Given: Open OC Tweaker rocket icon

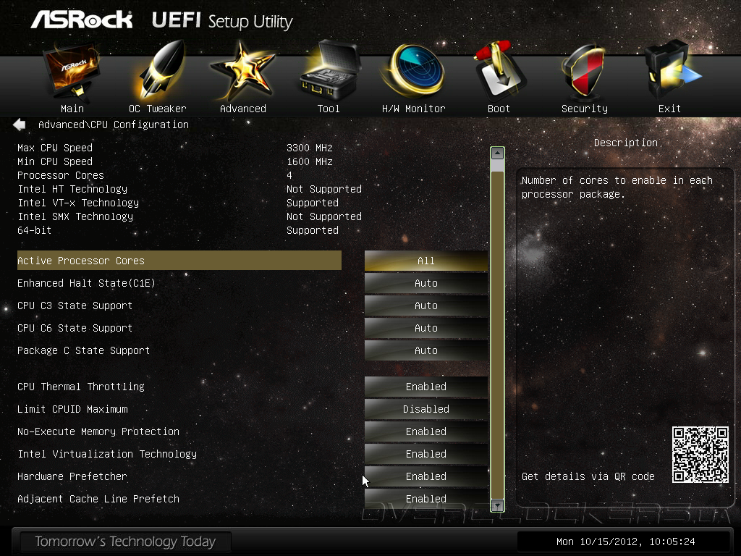Looking at the screenshot, I should click(x=161, y=71).
